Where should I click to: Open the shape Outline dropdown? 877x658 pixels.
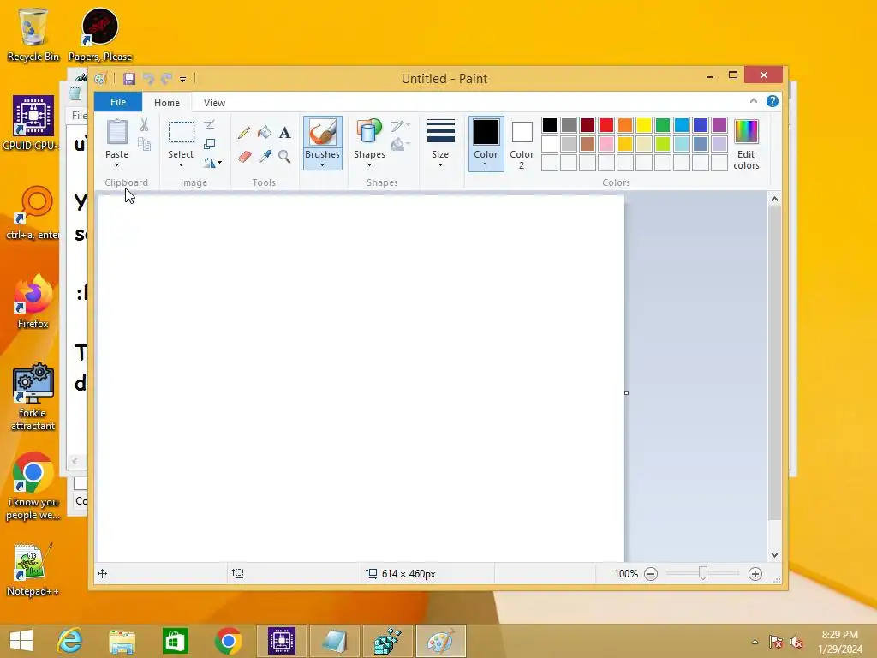pos(401,126)
